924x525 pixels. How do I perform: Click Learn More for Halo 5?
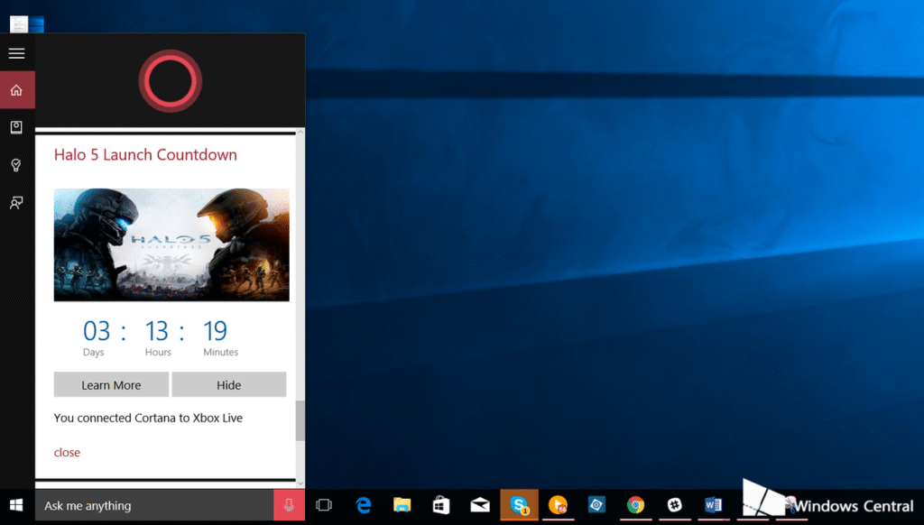(x=111, y=384)
